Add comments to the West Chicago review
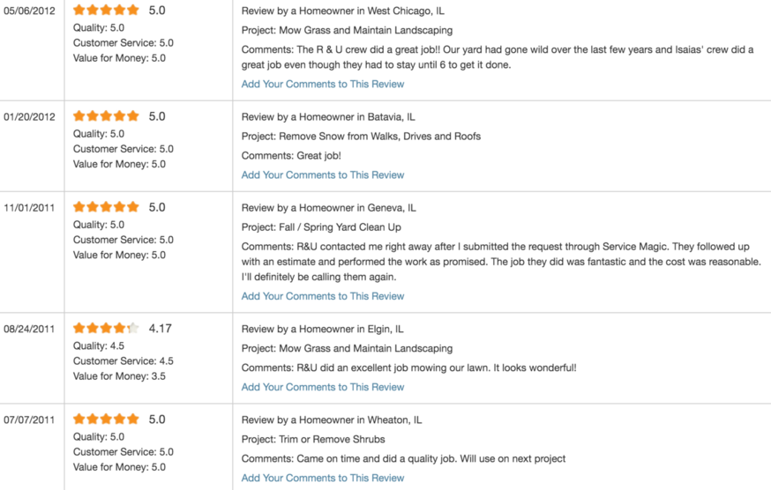The height and width of the screenshot is (490, 771). coord(323,84)
